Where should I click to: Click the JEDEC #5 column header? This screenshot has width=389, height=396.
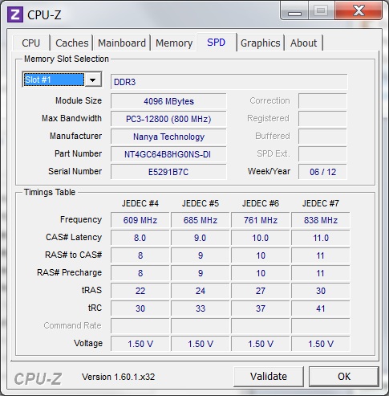[x=201, y=203]
